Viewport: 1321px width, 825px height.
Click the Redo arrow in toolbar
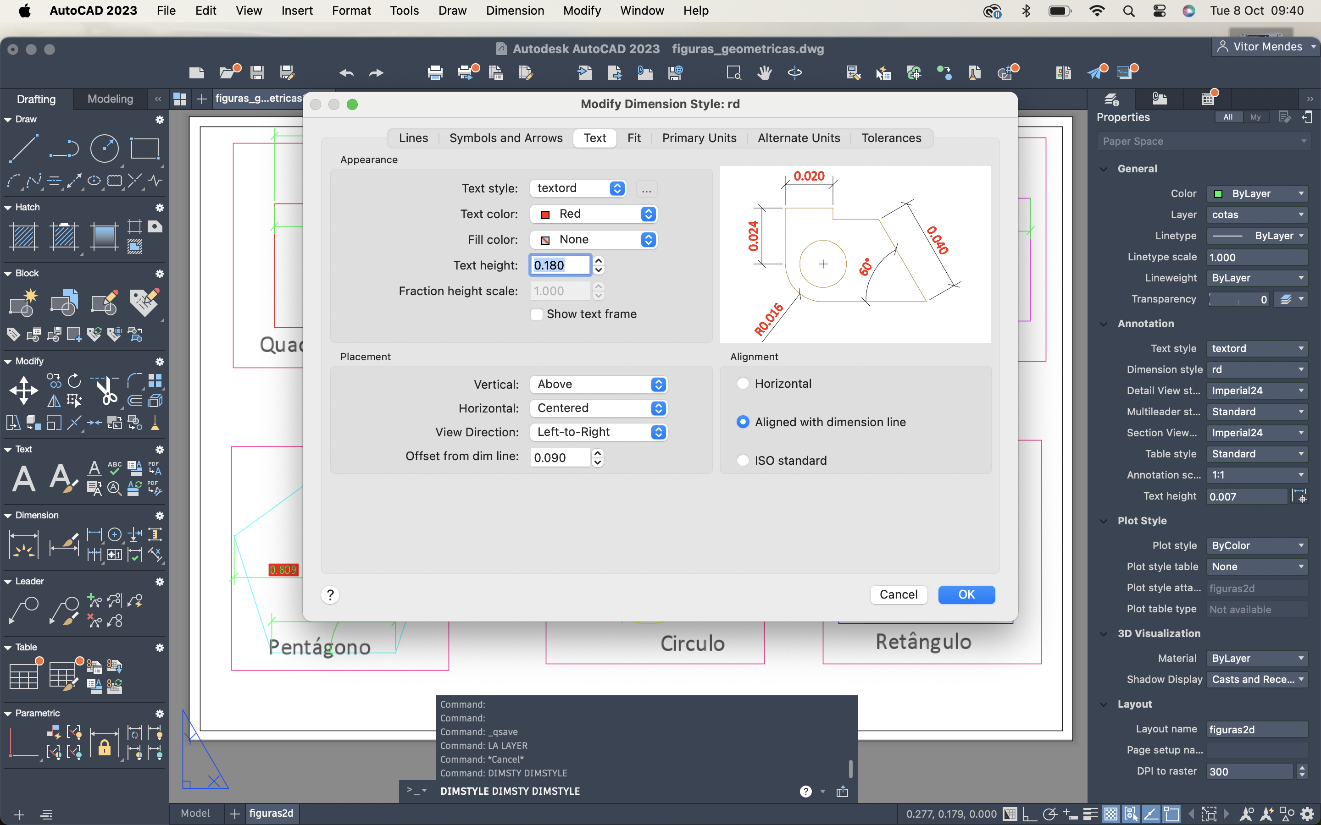[x=377, y=72]
